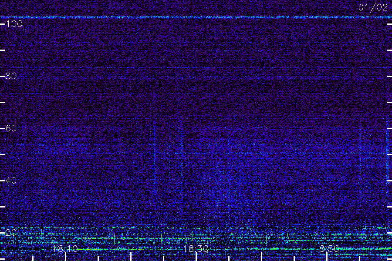Select the 80 frequency axis label
Image resolution: width=392 pixels, height=261 pixels.
[11, 76]
